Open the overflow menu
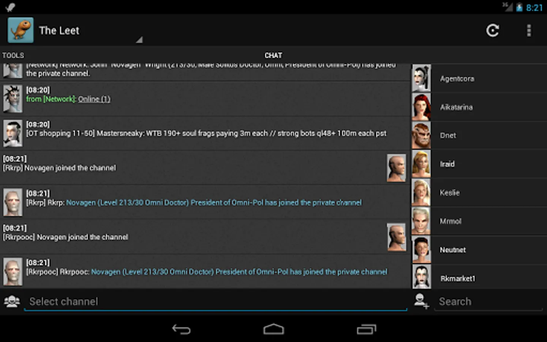Screen dimensions: 547x342 click(529, 30)
